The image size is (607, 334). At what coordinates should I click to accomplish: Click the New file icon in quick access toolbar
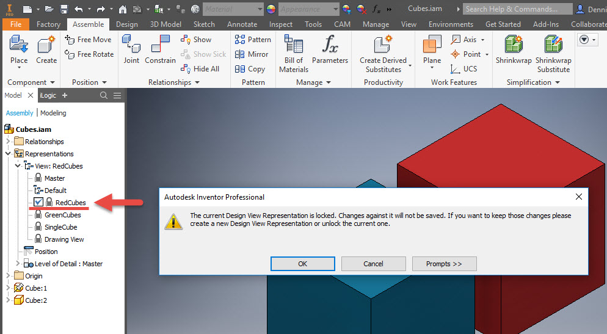pos(27,9)
